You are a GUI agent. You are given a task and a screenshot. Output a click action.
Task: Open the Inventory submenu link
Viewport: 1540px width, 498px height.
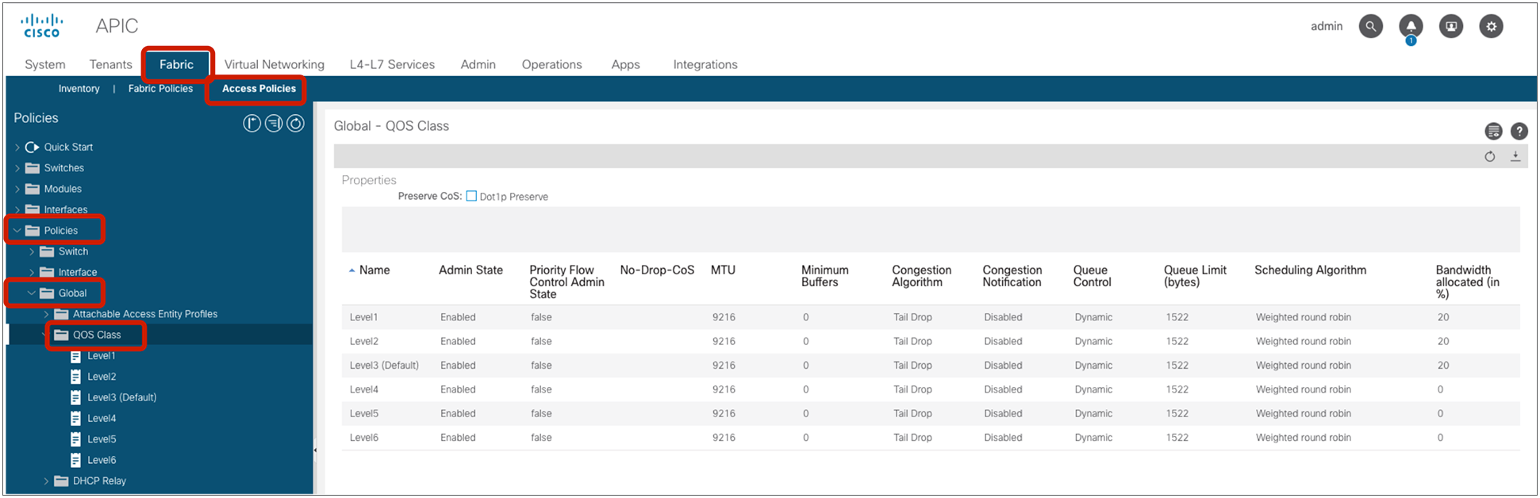pos(79,89)
